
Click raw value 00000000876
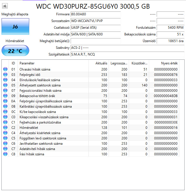tap(166, 74)
